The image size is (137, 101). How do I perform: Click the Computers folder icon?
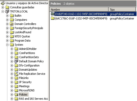(x=12, y=20)
